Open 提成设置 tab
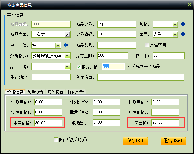 (x=76, y=92)
